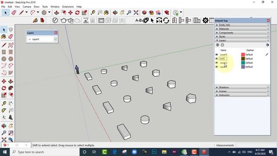This screenshot has width=277, height=156.
Task: Open the Camera menu
Action: click(x=27, y=6)
